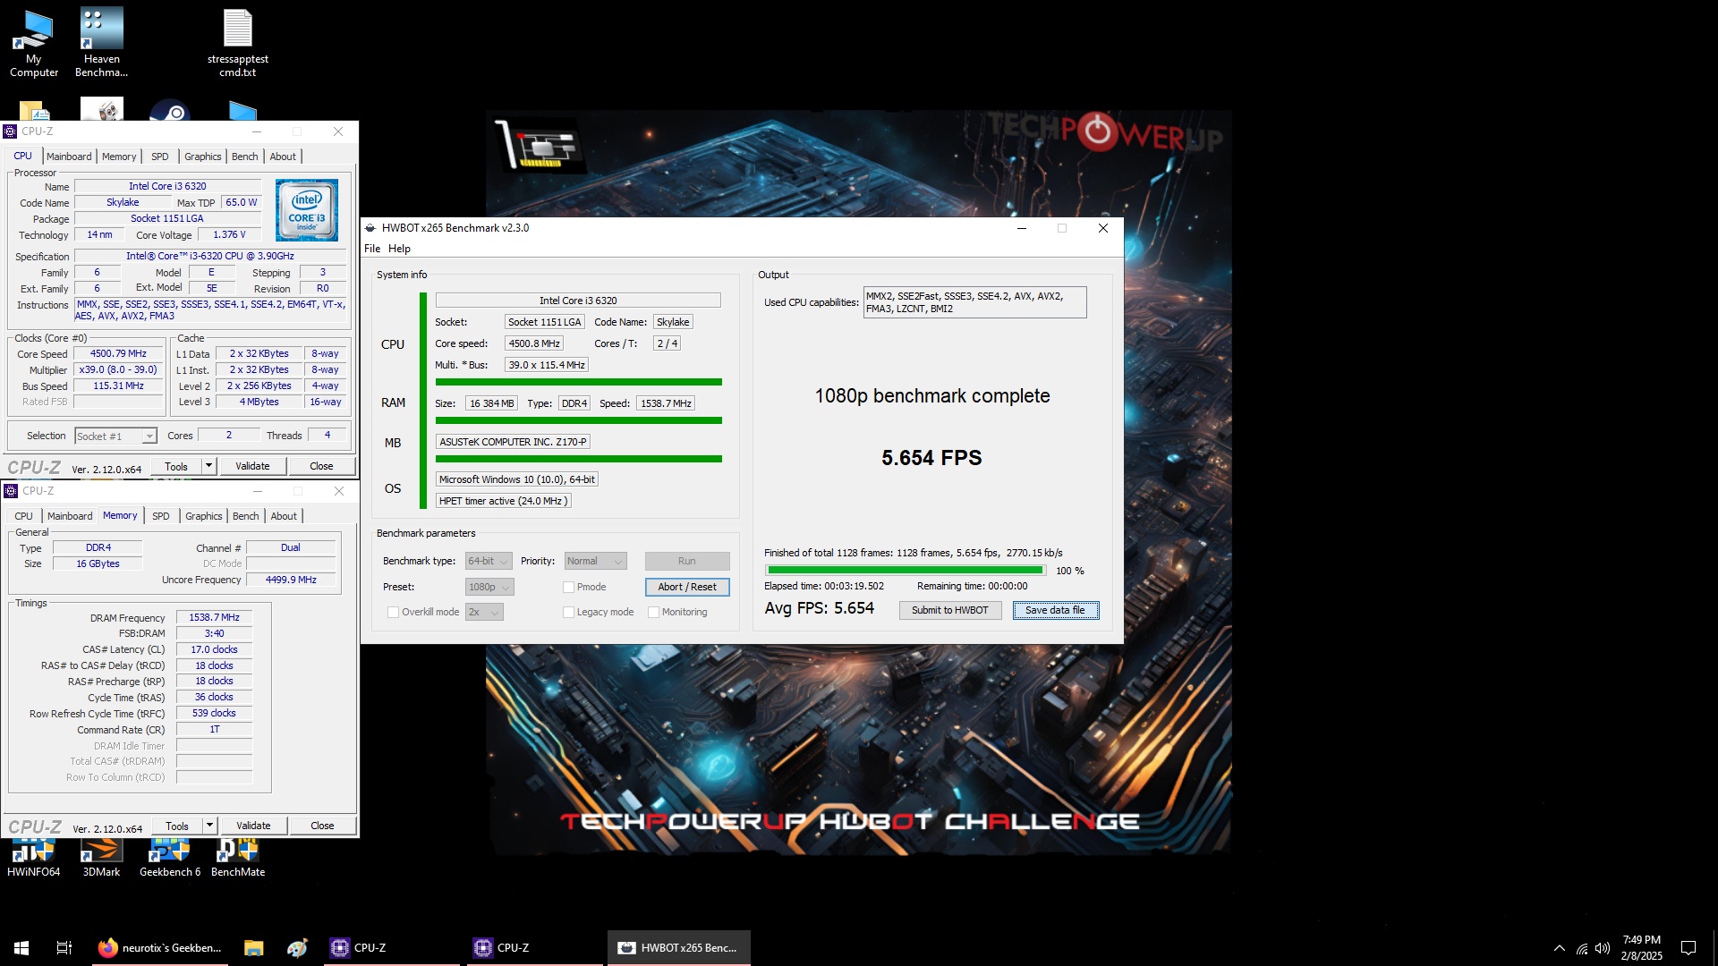The width and height of the screenshot is (1718, 966).
Task: Open stressapptest cmd.txt file icon
Action: click(238, 42)
